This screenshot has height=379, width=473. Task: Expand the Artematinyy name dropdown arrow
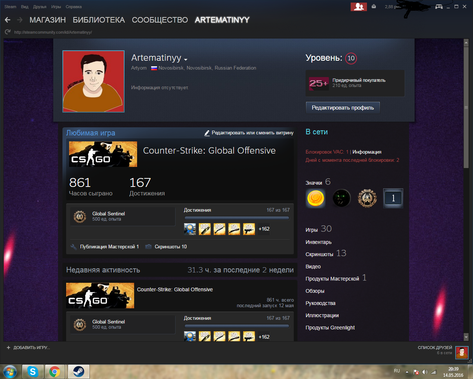coord(186,60)
